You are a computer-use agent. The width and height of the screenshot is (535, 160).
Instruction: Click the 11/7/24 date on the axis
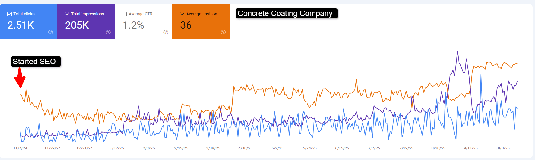tap(20, 148)
